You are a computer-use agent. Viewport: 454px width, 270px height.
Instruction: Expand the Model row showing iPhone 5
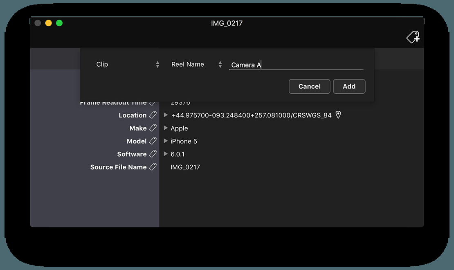coord(166,141)
